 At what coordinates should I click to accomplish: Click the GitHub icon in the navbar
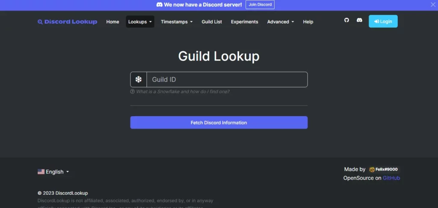(x=346, y=20)
